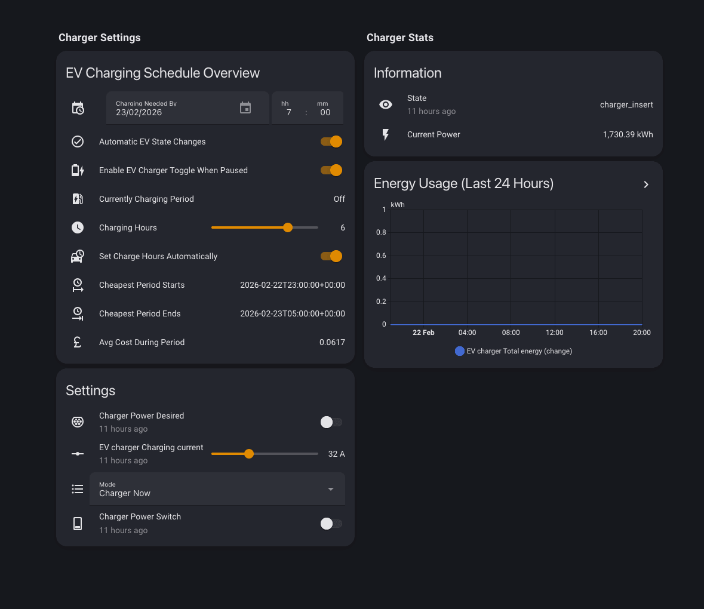704x609 pixels.
Task: Click the pound sterling icon beside Avg Cost During Period
Action: tap(78, 342)
